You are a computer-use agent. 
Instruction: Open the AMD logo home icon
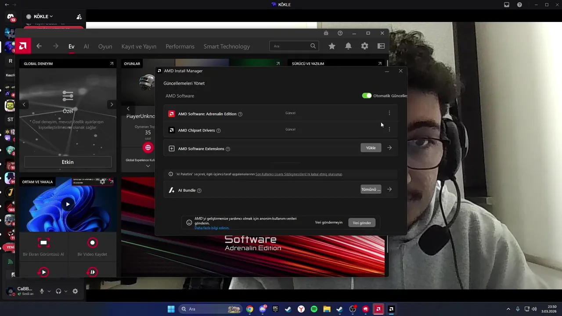23,46
